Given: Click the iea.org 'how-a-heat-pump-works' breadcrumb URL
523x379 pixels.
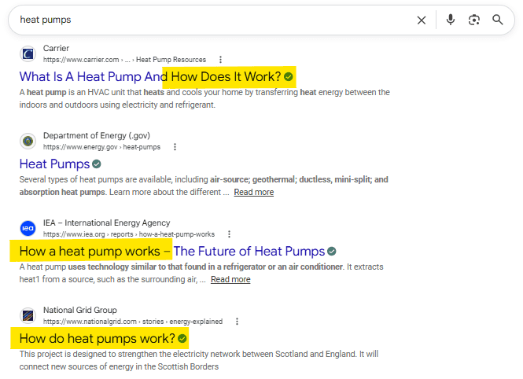Looking at the screenshot, I should click(x=129, y=234).
